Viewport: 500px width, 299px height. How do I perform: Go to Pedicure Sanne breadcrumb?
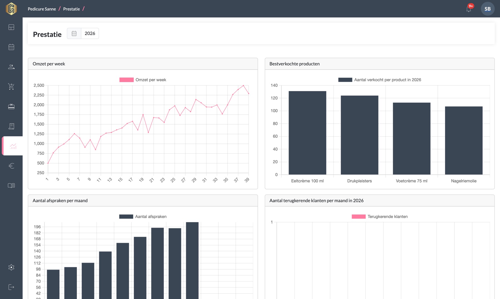point(42,9)
